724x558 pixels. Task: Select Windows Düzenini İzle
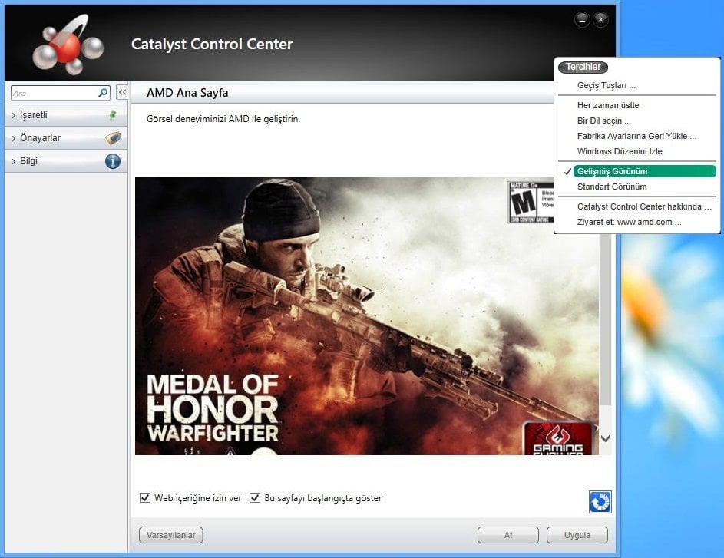(620, 151)
